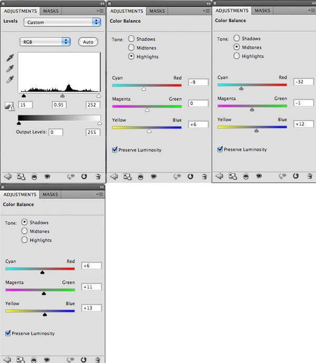
Task: Toggle layer visibility eye in Shadows Color Balance panel
Action: pos(47,360)
